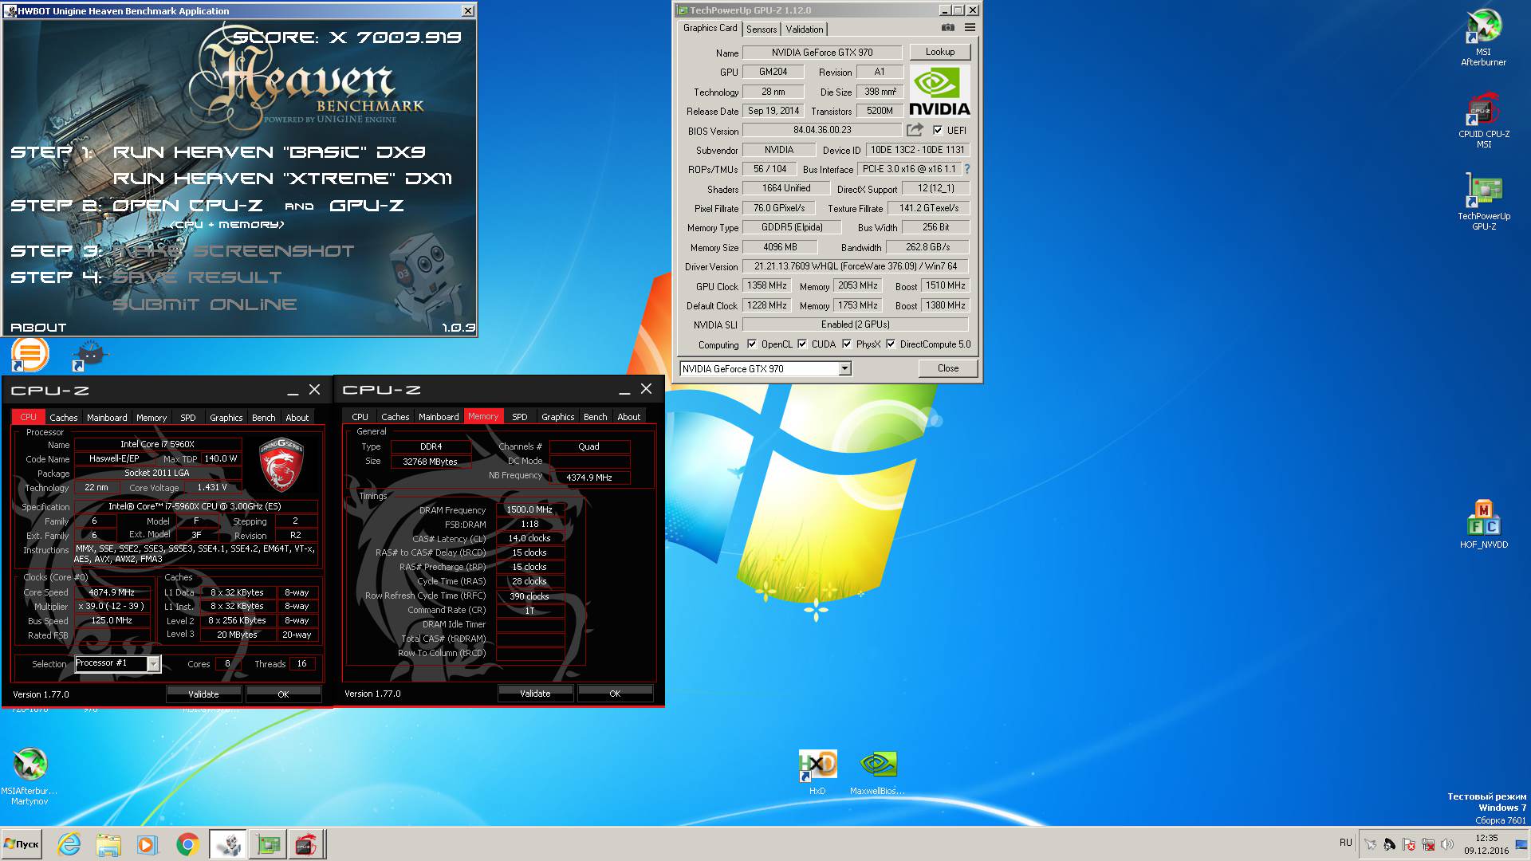Open About tab in right CPU-Z
The width and height of the screenshot is (1531, 861).
(628, 416)
